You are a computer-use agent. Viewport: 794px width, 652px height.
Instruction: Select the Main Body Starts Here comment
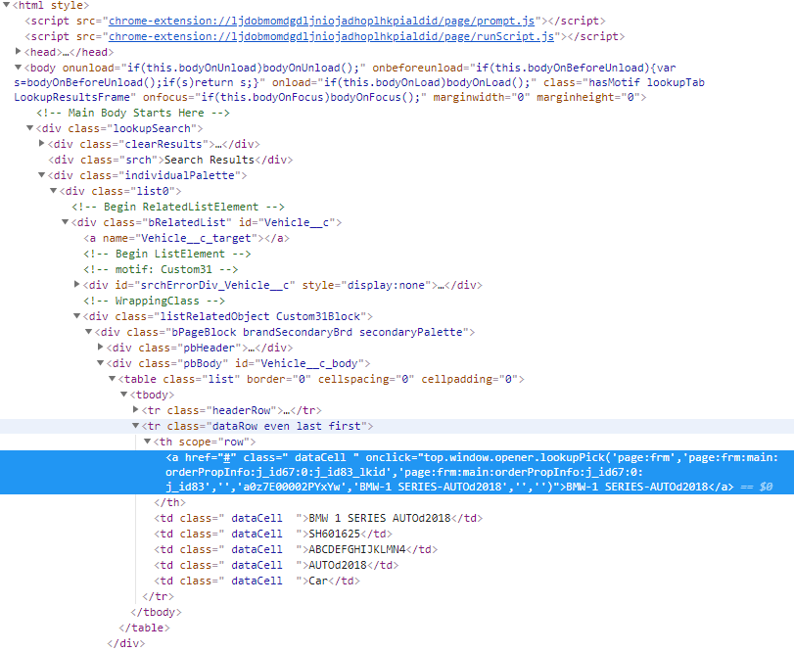133,113
